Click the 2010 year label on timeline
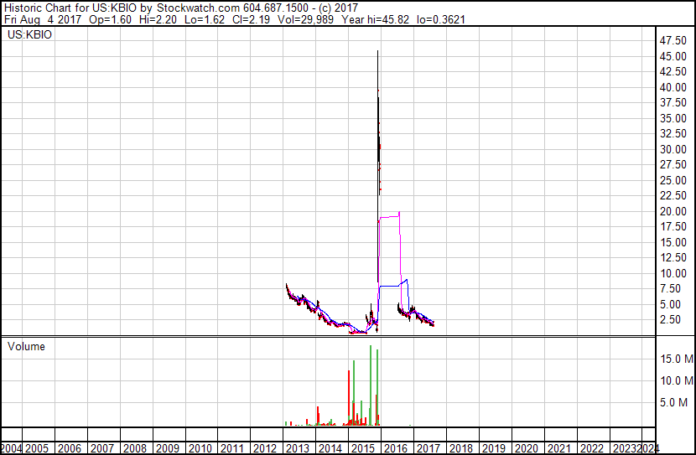Viewport: 696px width, 455px height. tap(200, 448)
